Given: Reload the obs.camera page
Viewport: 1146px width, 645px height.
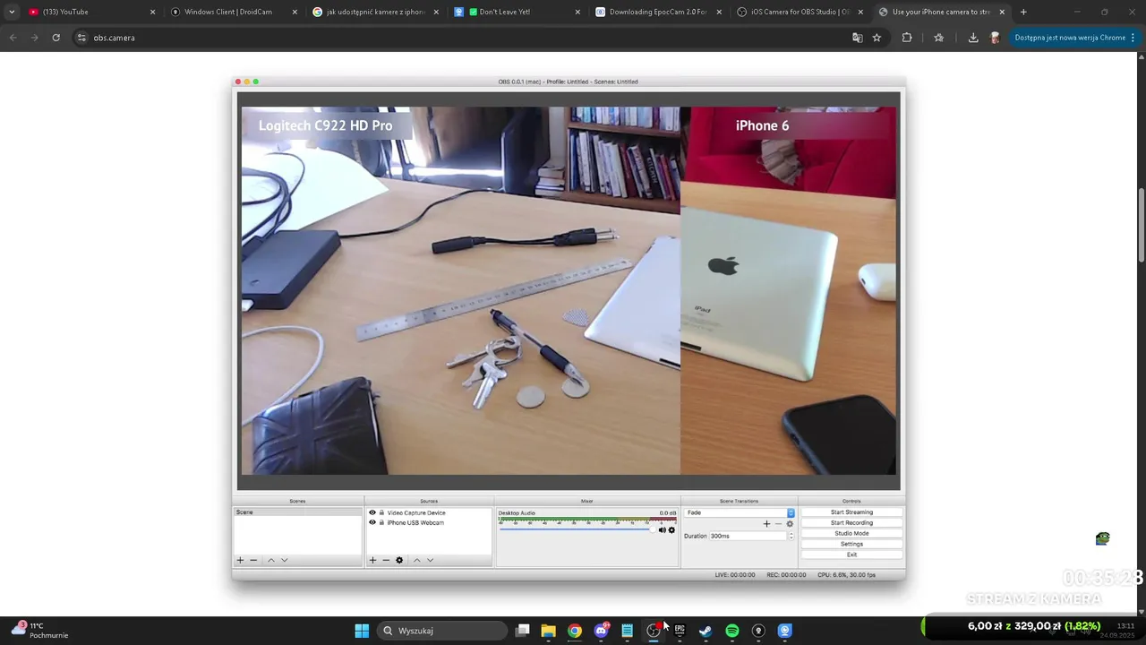Looking at the screenshot, I should (x=56, y=38).
